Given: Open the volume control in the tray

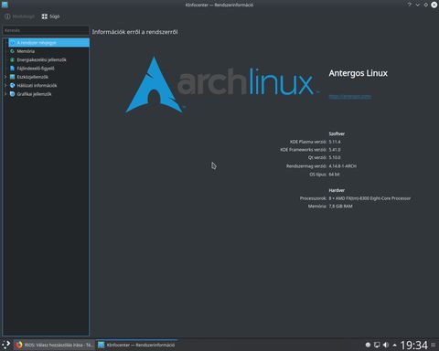Looking at the screenshot, I should [x=386, y=345].
